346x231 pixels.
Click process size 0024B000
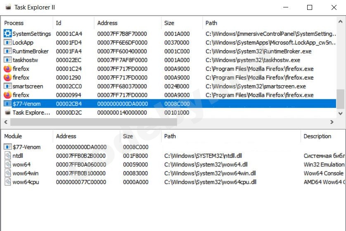pyautogui.click(x=177, y=86)
